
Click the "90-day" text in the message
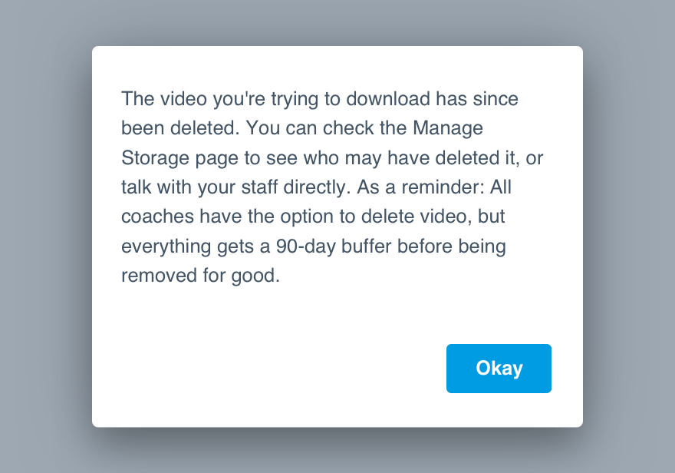pos(305,246)
